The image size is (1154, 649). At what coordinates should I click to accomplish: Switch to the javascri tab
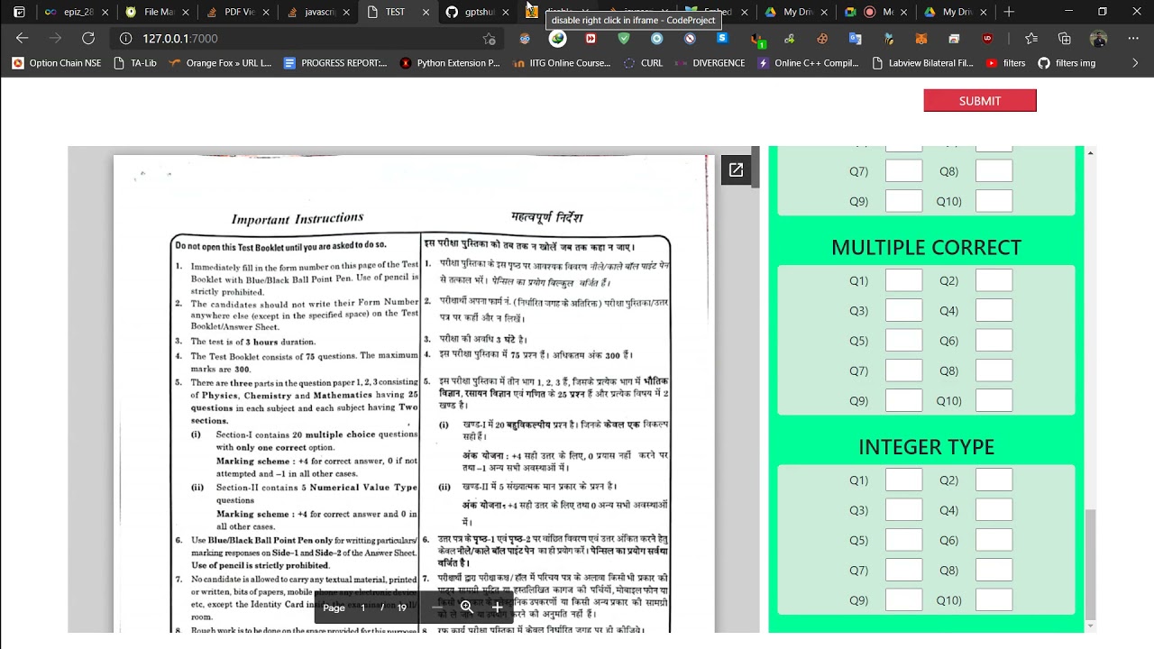[317, 13]
